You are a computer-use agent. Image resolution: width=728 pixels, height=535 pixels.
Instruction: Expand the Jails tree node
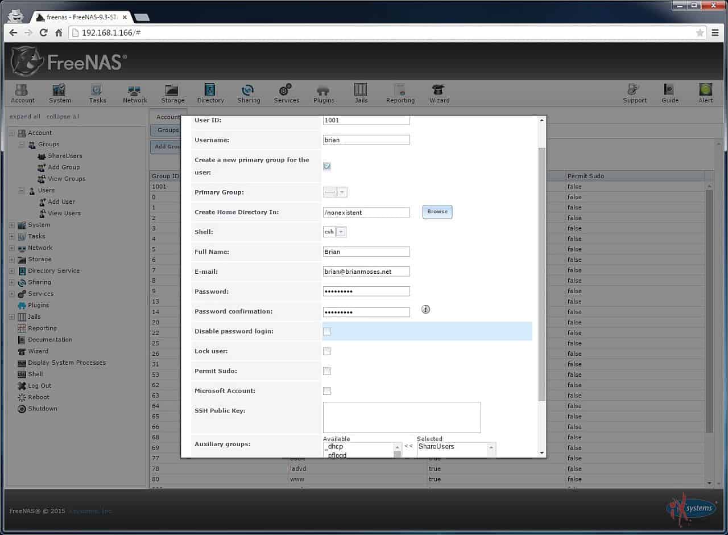12,317
